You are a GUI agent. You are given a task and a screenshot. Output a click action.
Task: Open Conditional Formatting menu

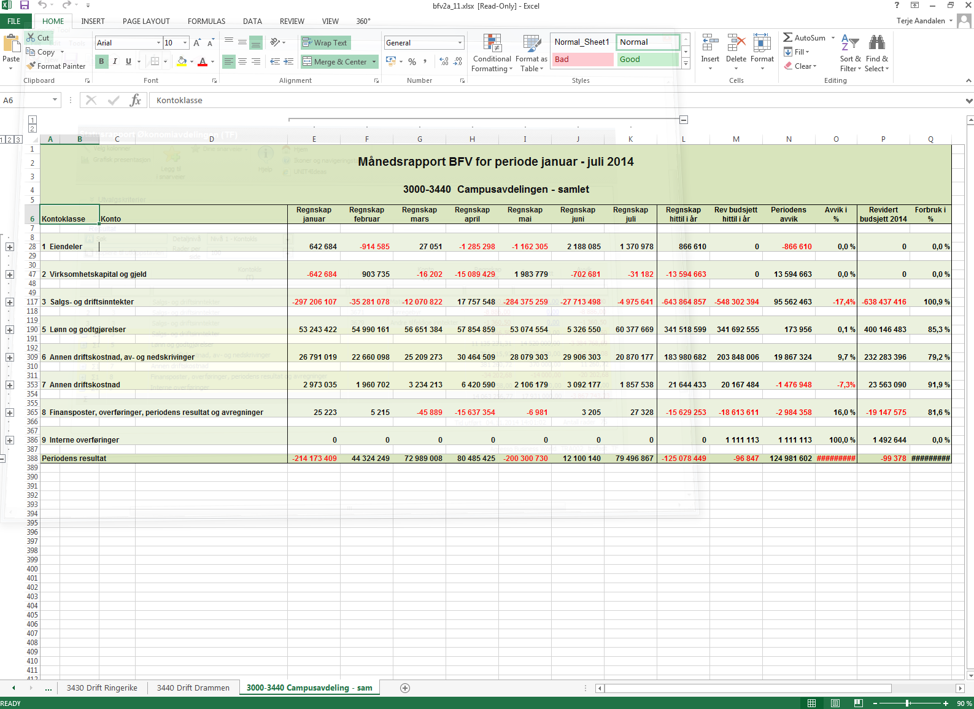click(x=492, y=53)
